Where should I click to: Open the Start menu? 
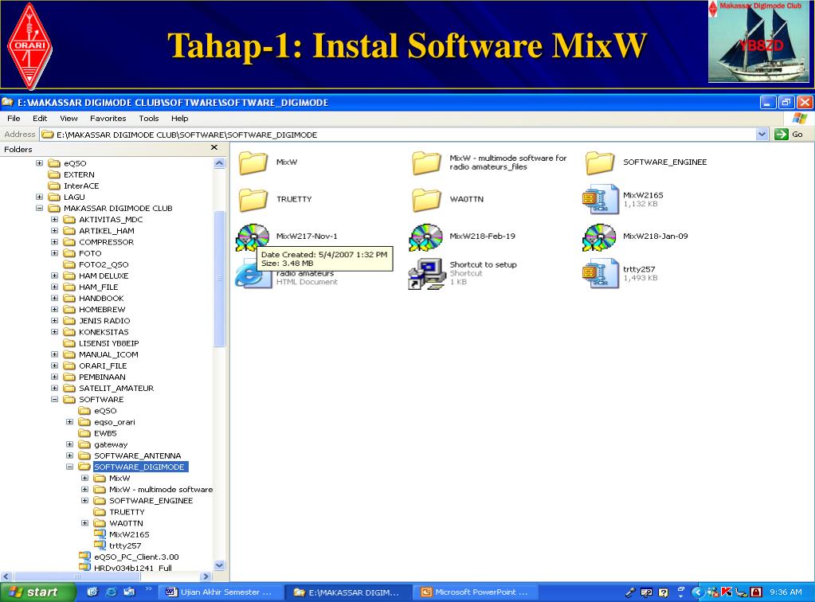[38, 592]
